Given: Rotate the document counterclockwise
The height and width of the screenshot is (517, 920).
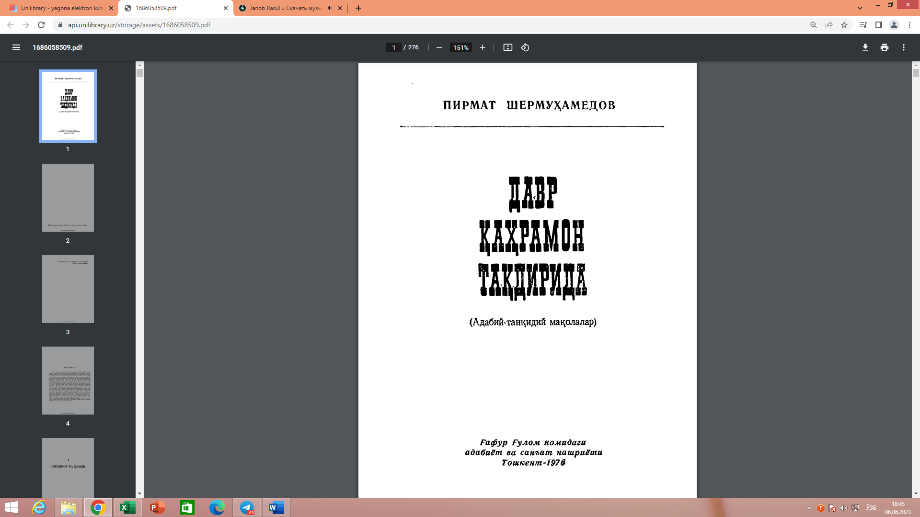Looking at the screenshot, I should coord(525,47).
